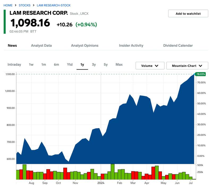Click the 30.00% axis label

pos(201,124)
